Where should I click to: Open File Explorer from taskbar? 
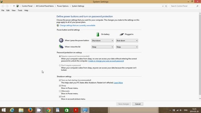point(21,110)
